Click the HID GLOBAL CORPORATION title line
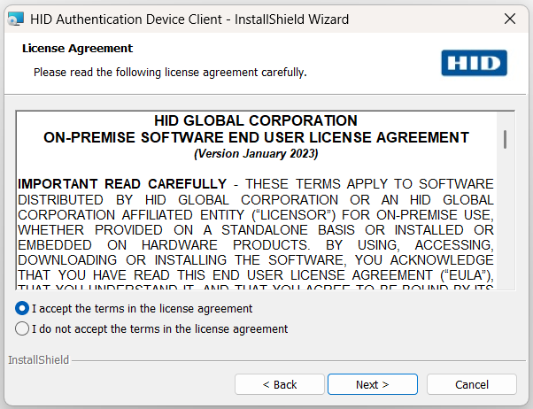The image size is (533, 409). click(256, 120)
